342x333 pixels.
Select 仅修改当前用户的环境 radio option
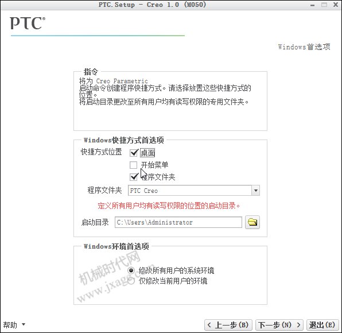pyautogui.click(x=131, y=281)
